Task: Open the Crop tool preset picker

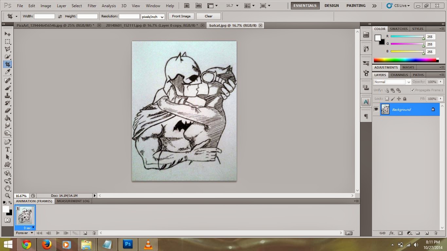Action: point(12,16)
